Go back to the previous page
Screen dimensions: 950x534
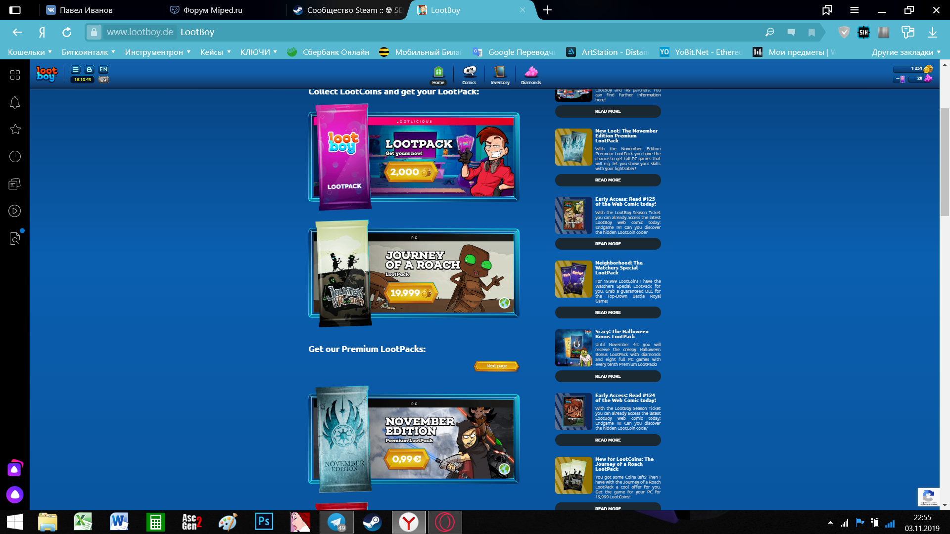tap(17, 32)
